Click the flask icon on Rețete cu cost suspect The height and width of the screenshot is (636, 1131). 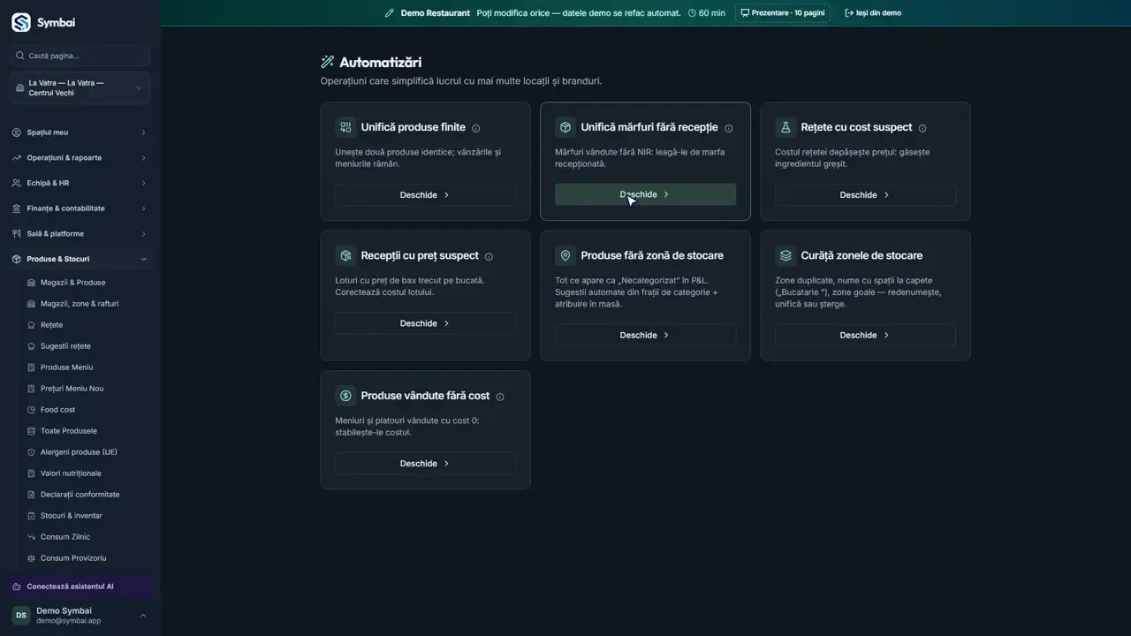[x=786, y=127]
